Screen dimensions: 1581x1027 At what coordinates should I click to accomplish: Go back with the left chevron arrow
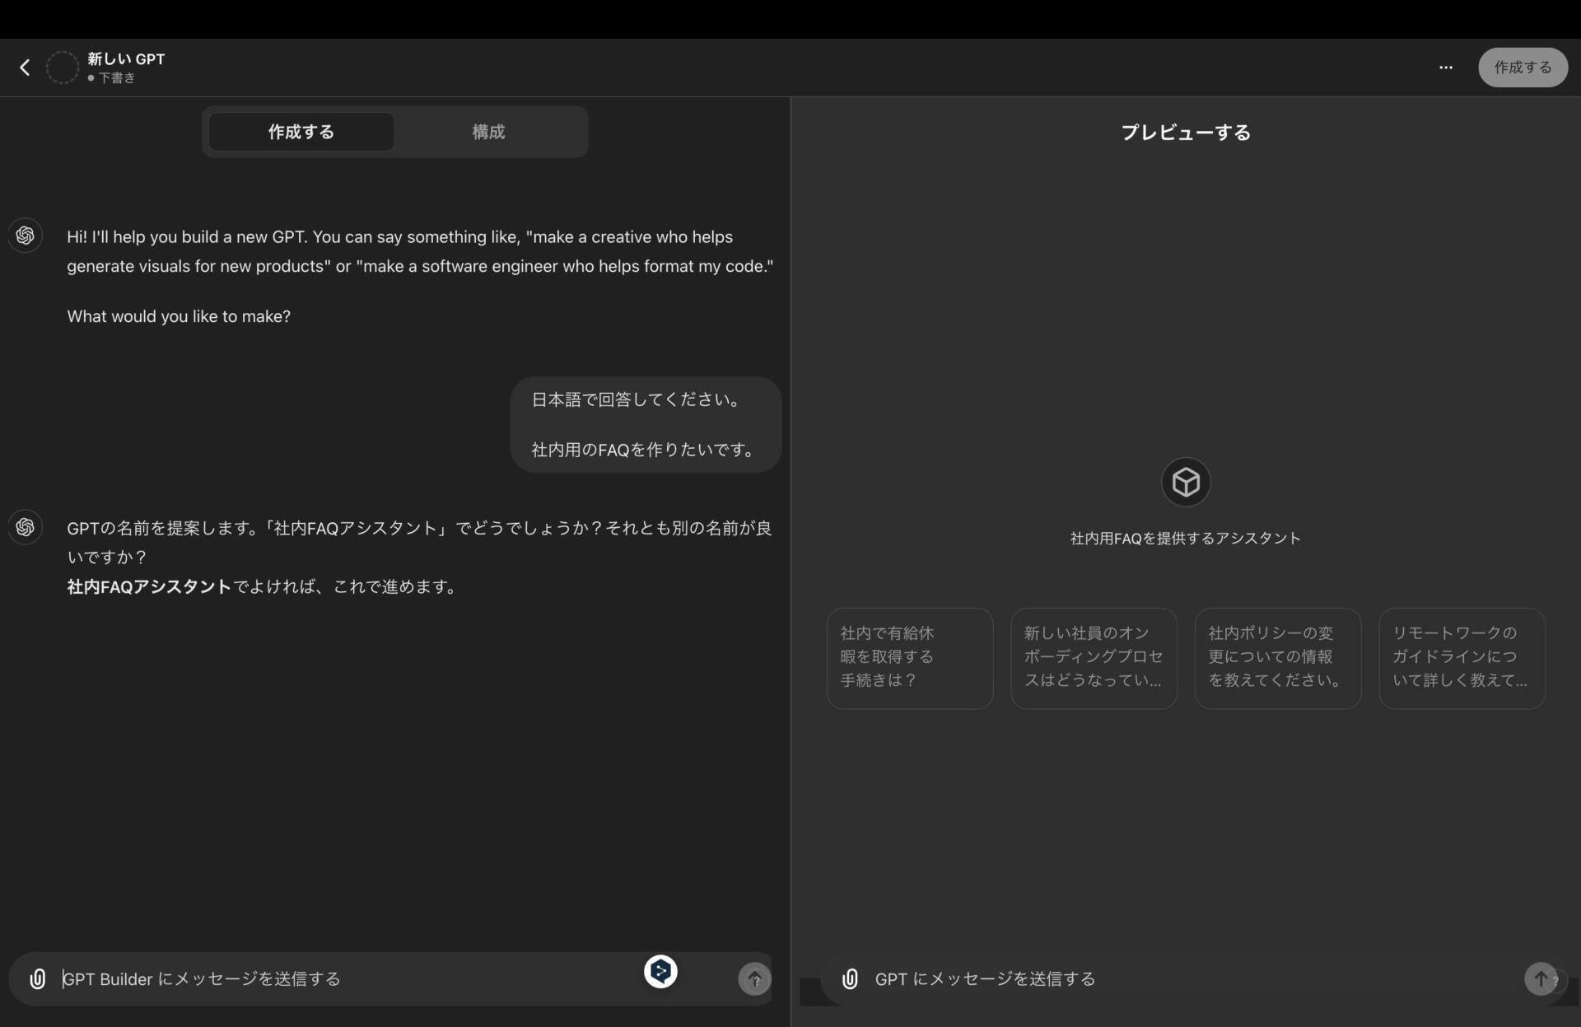(25, 68)
